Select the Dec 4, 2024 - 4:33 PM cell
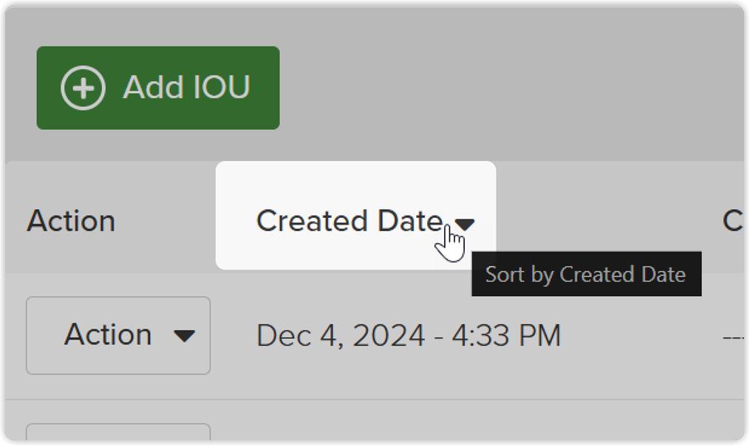This screenshot has height=446, width=750. tap(408, 336)
